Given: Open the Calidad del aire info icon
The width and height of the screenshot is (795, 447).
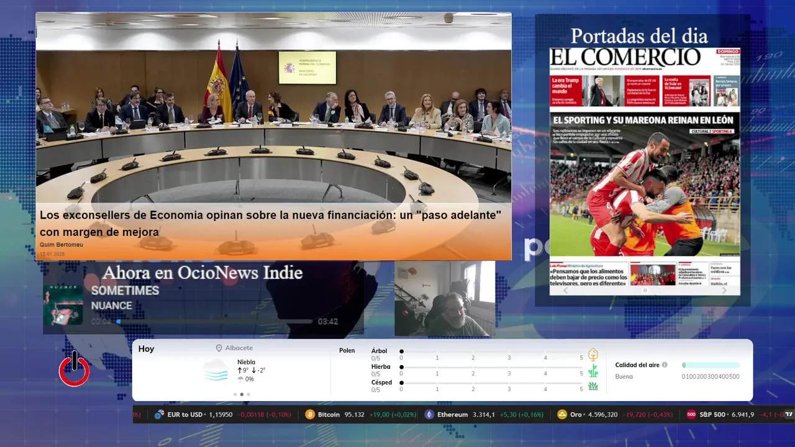Looking at the screenshot, I should (x=665, y=365).
